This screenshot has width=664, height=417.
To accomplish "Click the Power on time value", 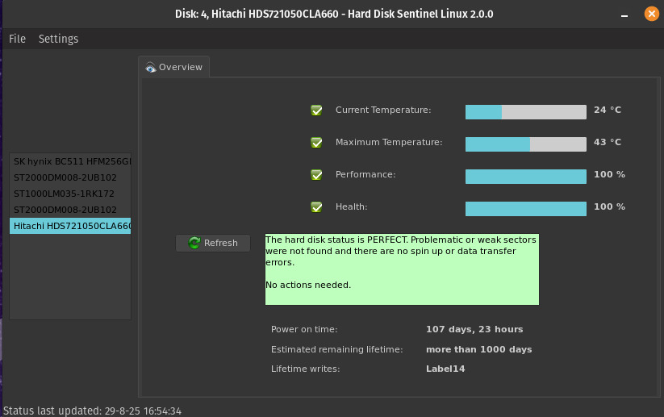I will click(x=474, y=329).
